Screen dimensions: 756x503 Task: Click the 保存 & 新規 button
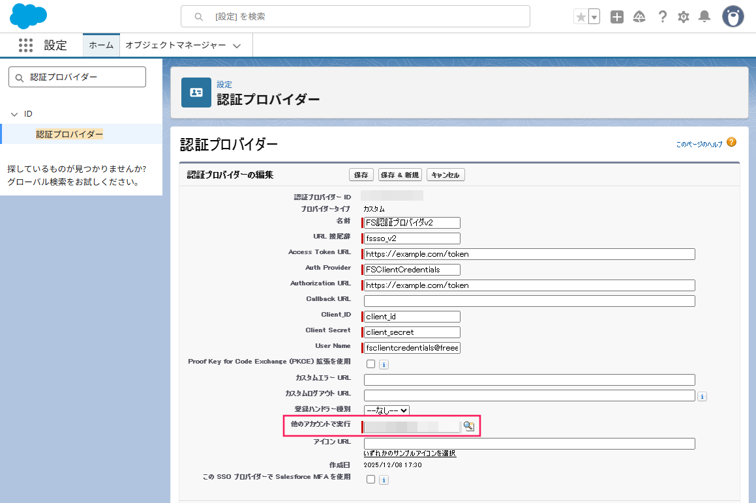pos(401,175)
